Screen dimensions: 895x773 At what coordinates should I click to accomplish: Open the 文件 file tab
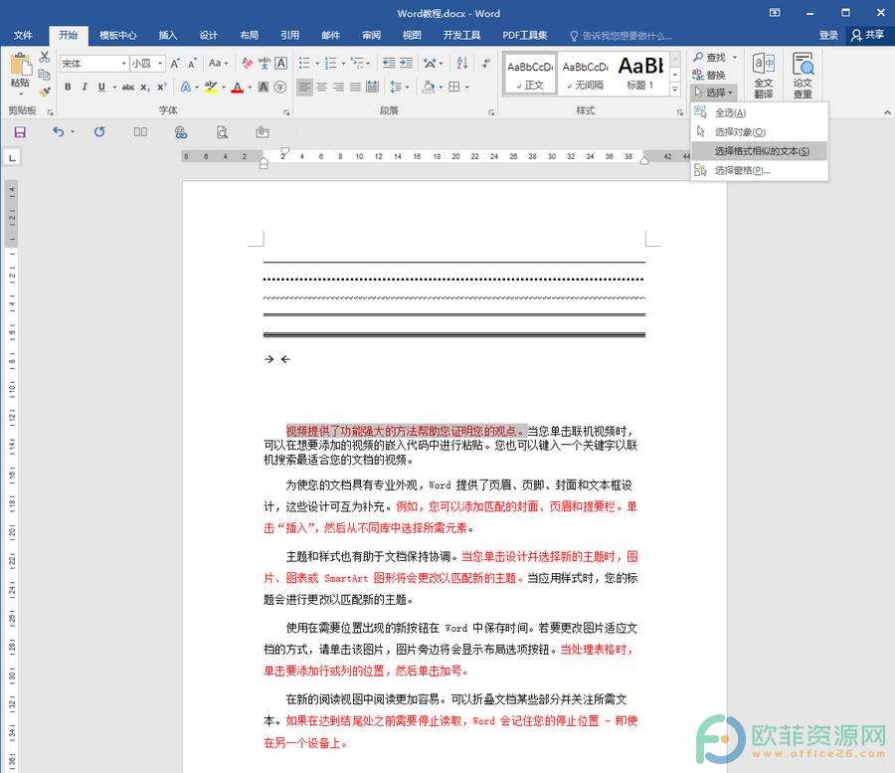(23, 36)
